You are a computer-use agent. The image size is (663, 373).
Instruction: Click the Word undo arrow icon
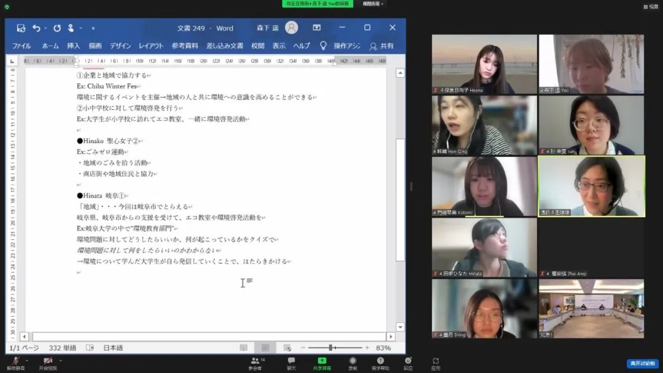36,28
